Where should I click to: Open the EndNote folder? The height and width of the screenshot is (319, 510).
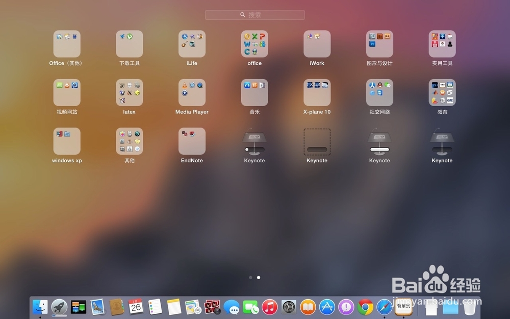[x=192, y=140]
